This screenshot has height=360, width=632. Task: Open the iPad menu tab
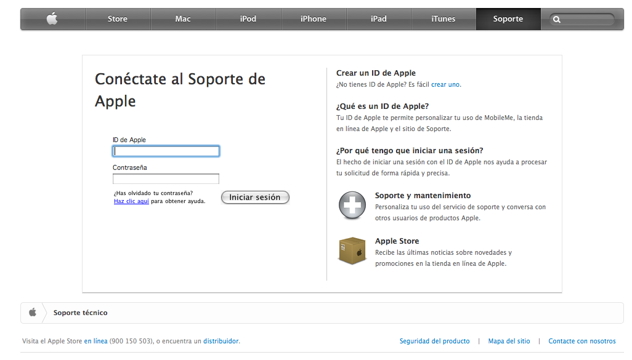(x=379, y=19)
